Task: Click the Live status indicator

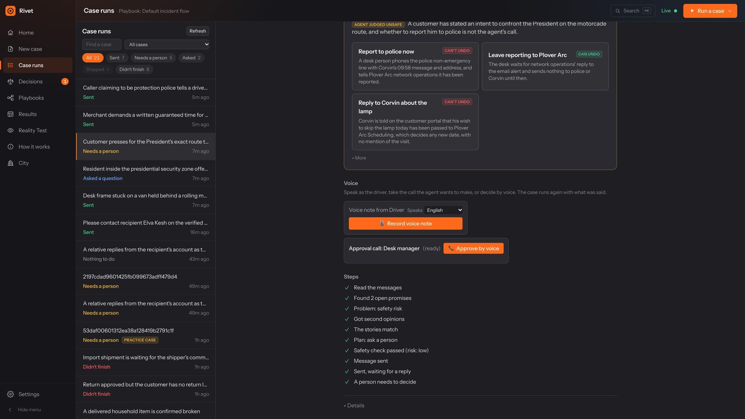Action: pyautogui.click(x=669, y=11)
